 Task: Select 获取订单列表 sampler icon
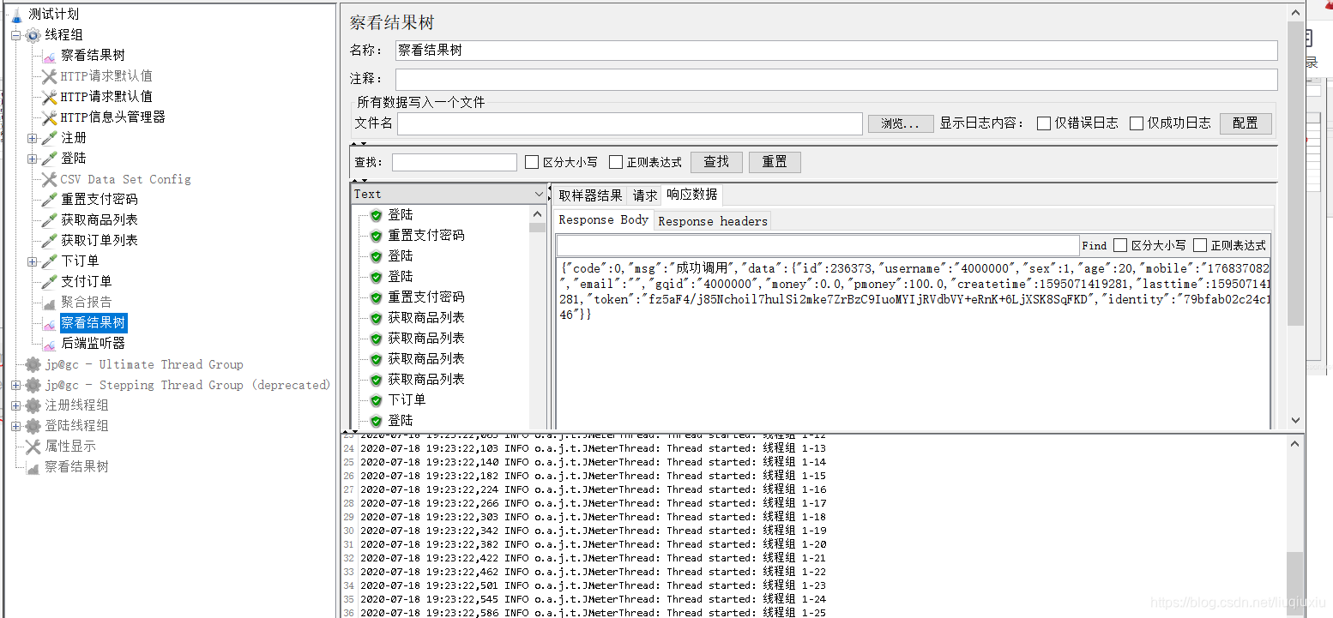(49, 241)
